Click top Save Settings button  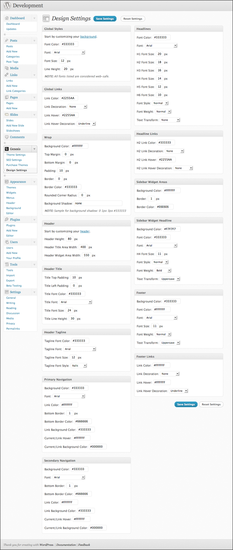pos(105,19)
